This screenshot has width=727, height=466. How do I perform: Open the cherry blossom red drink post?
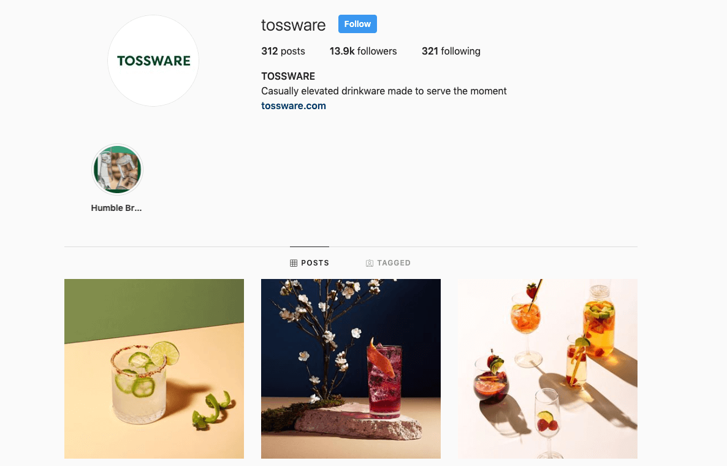click(351, 369)
